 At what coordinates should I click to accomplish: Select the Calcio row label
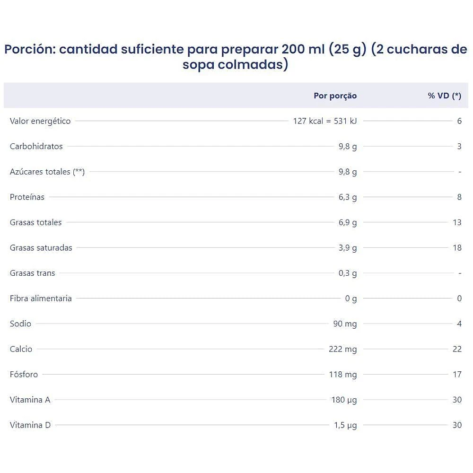(21, 349)
